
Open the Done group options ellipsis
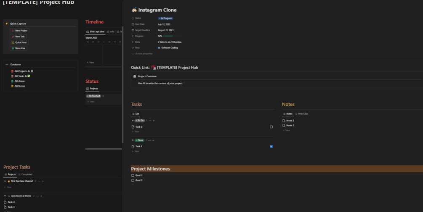149,140
